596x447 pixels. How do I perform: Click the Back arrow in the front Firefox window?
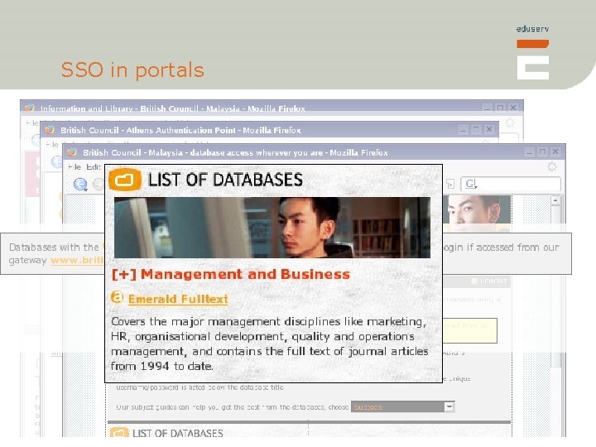80,185
